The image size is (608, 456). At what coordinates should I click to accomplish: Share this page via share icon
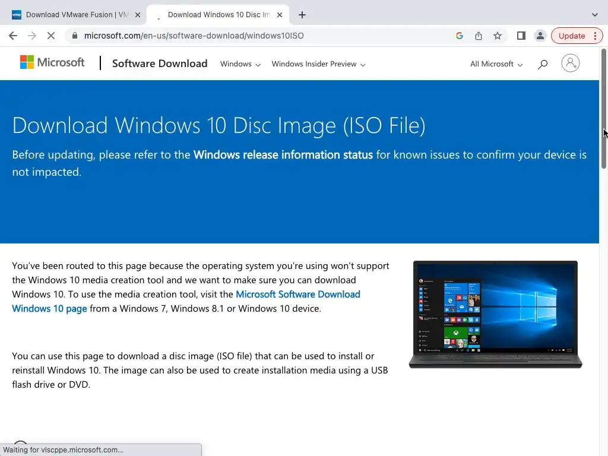click(479, 36)
